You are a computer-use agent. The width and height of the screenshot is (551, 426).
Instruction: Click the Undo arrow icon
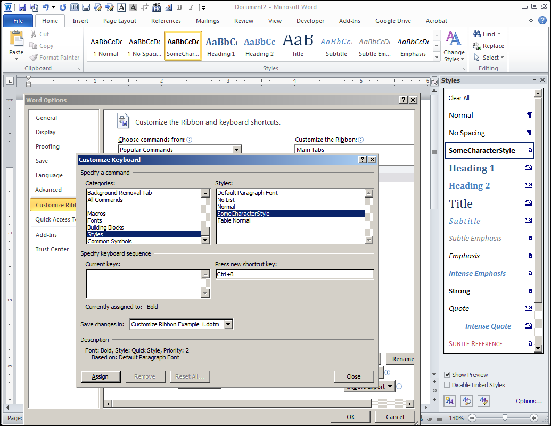click(45, 7)
